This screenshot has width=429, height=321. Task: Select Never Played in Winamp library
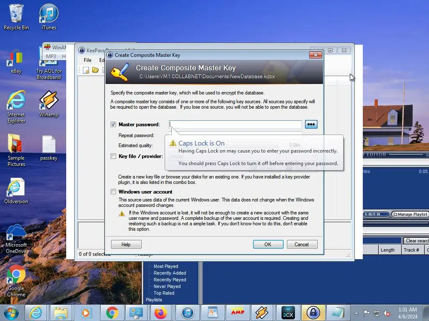167,286
